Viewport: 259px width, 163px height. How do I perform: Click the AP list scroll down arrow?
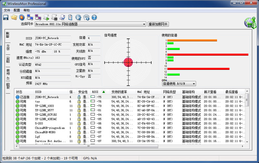(x=247, y=142)
